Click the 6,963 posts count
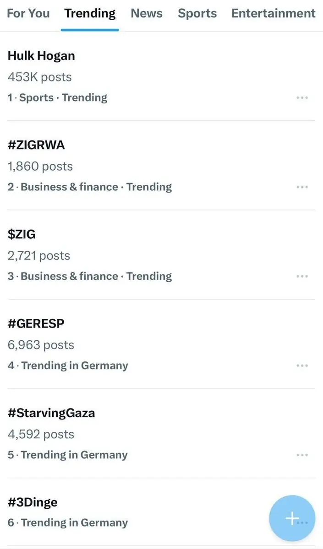This screenshot has height=549, width=323. coord(41,345)
